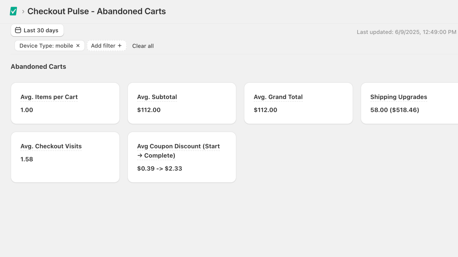Click the $112.00 Avg. Subtotal value
The height and width of the screenshot is (257, 458).
(x=149, y=110)
